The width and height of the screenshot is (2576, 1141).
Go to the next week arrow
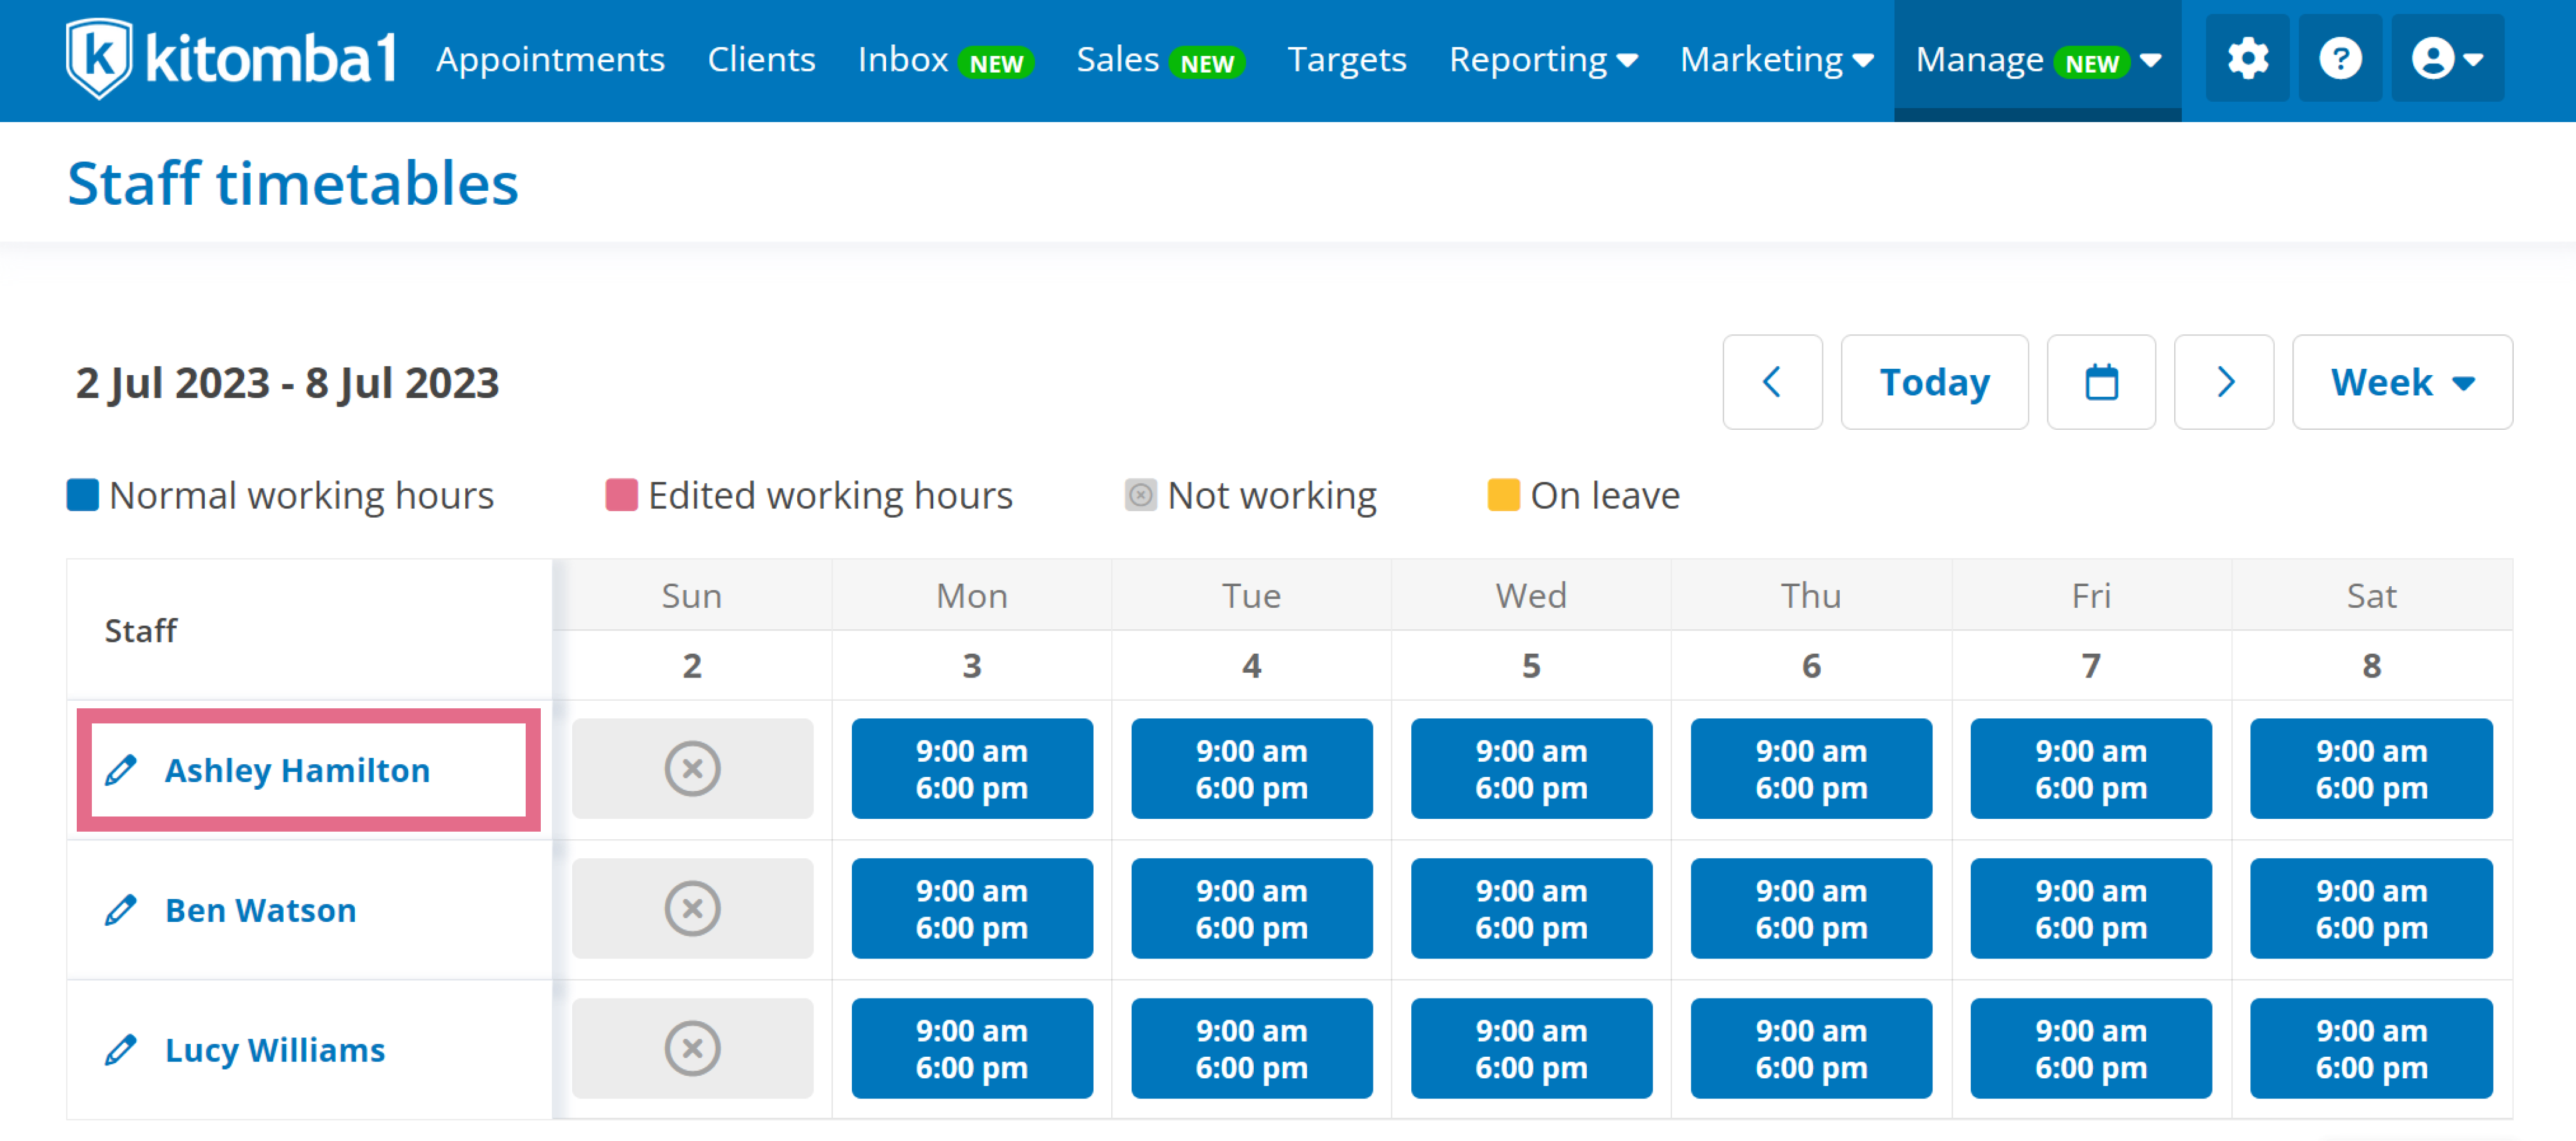[x=2224, y=382]
